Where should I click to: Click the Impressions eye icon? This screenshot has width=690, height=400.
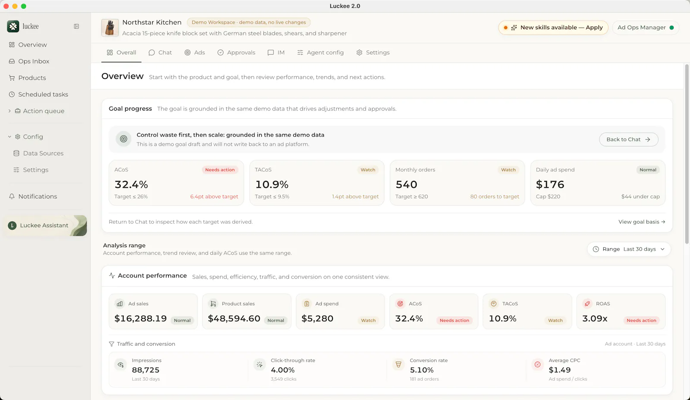click(x=121, y=365)
